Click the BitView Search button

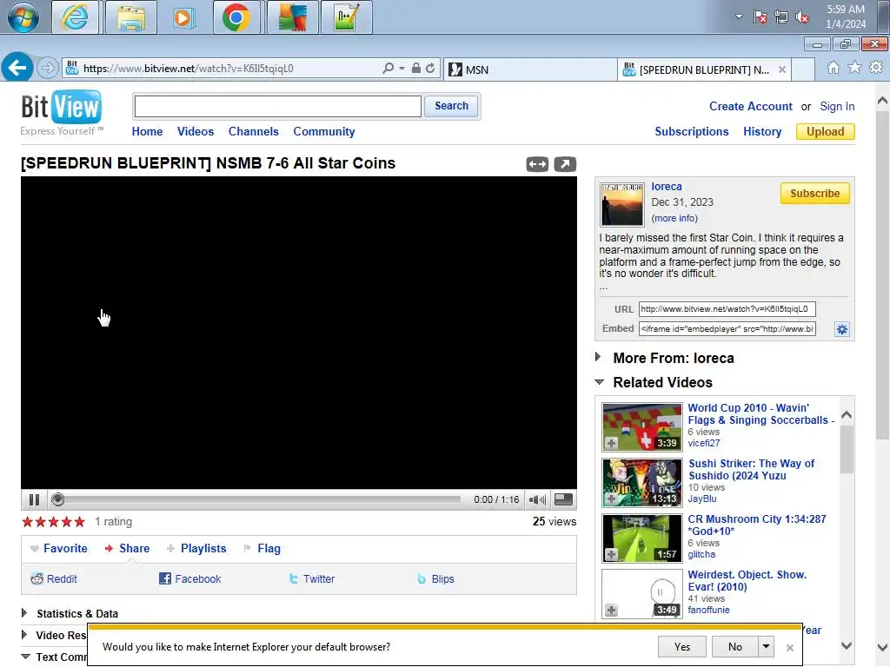click(451, 106)
